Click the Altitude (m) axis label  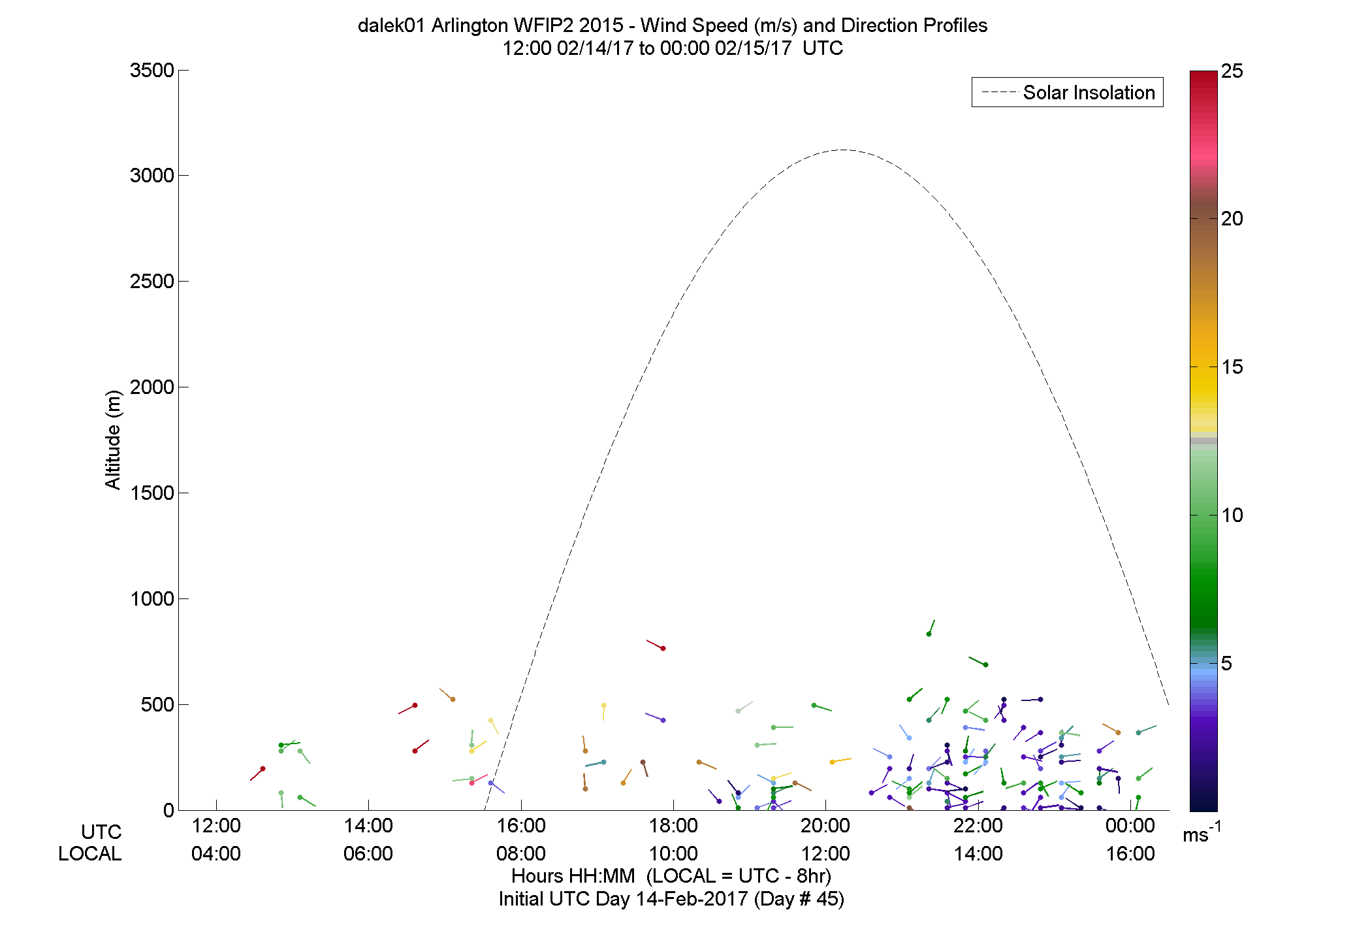113,439
